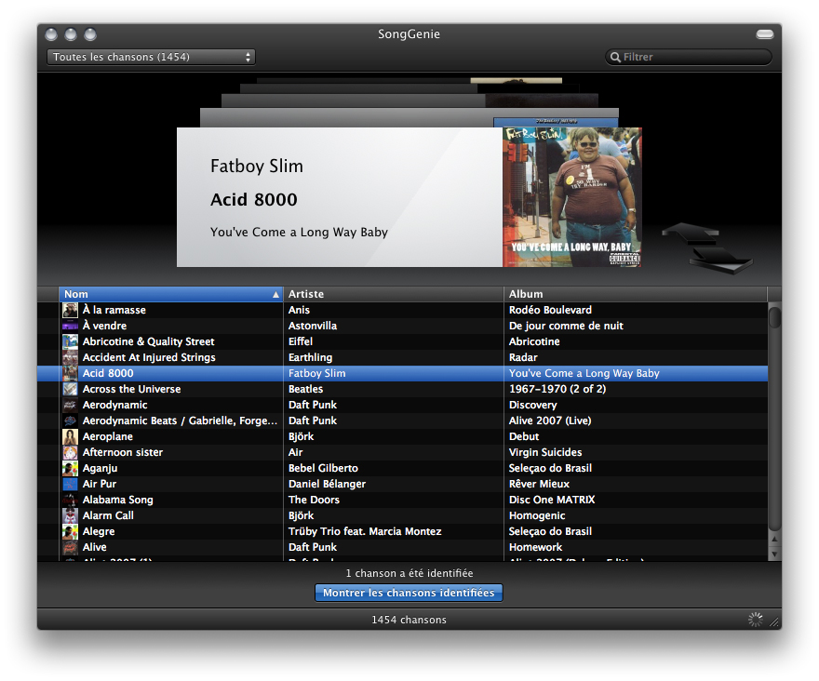This screenshot has height=681, width=819.
Task: Select the song Alabama Song
Action: tap(118, 500)
